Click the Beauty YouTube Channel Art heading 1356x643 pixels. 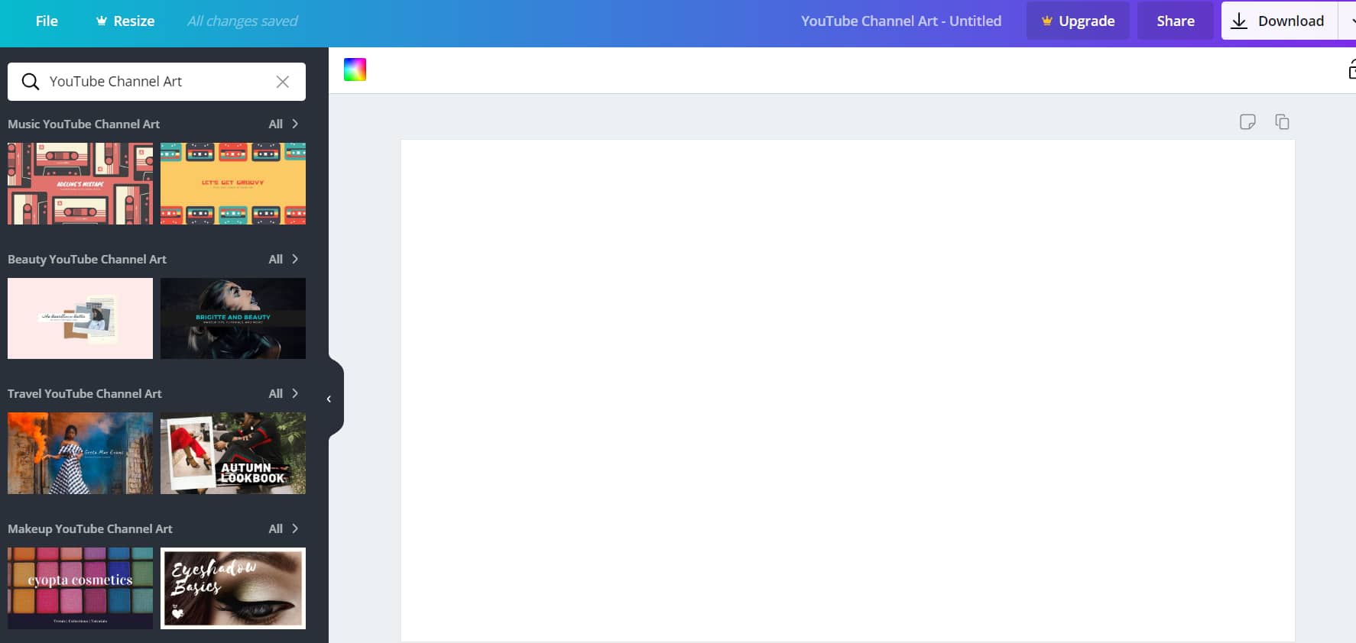(87, 259)
